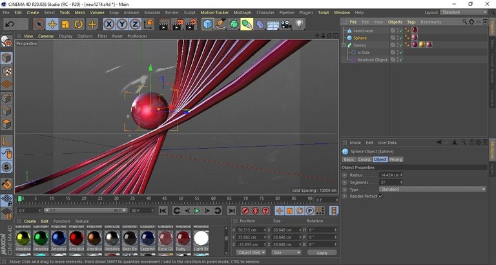Open the Size dropdown in coordinates
The height and width of the screenshot is (265, 496).
tap(286, 253)
